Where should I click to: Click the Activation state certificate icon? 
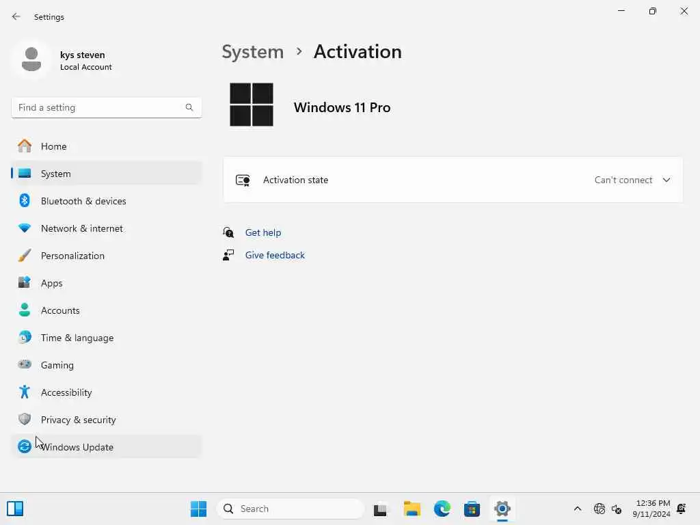pos(243,180)
